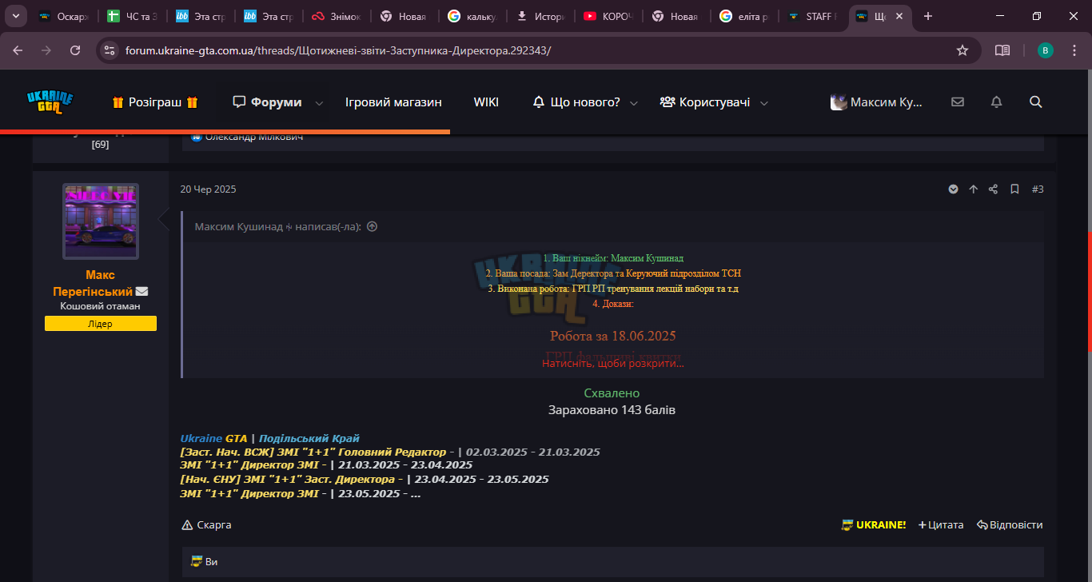1092x582 pixels.
Task: Click the Кошовий отаман user title
Action: [101, 306]
